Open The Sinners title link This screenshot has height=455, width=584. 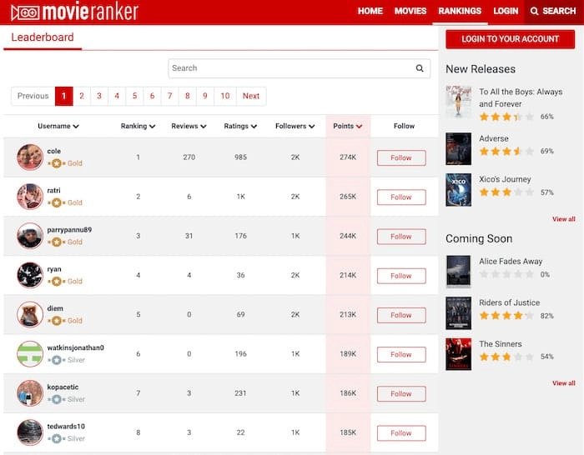pos(501,344)
